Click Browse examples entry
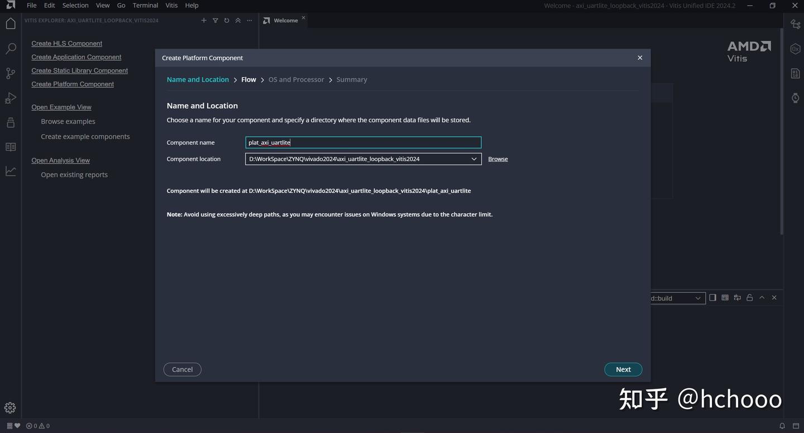Screen dimensions: 804x433 [68, 122]
